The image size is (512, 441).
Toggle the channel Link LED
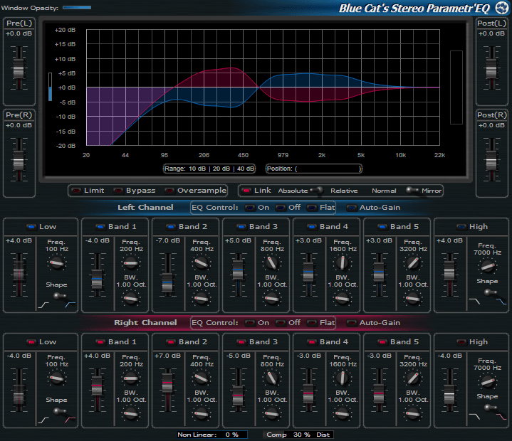point(246,191)
